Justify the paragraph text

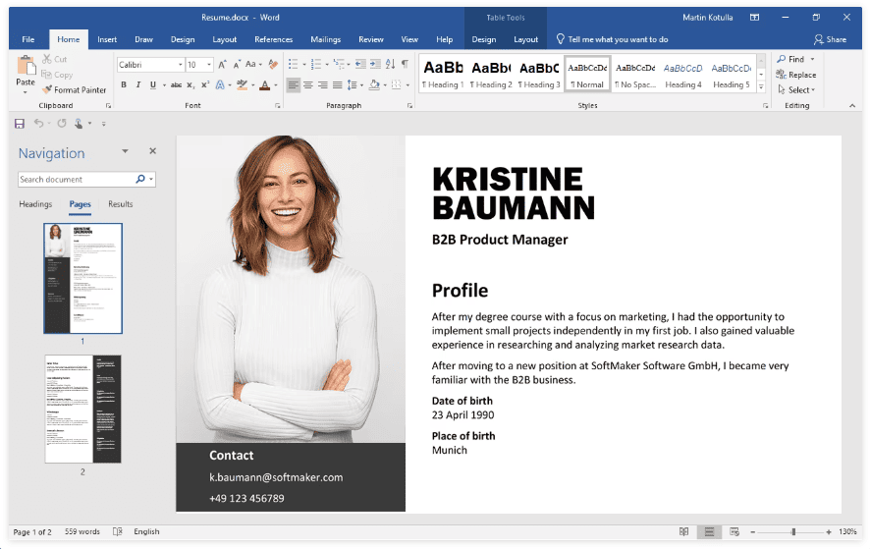pos(337,84)
